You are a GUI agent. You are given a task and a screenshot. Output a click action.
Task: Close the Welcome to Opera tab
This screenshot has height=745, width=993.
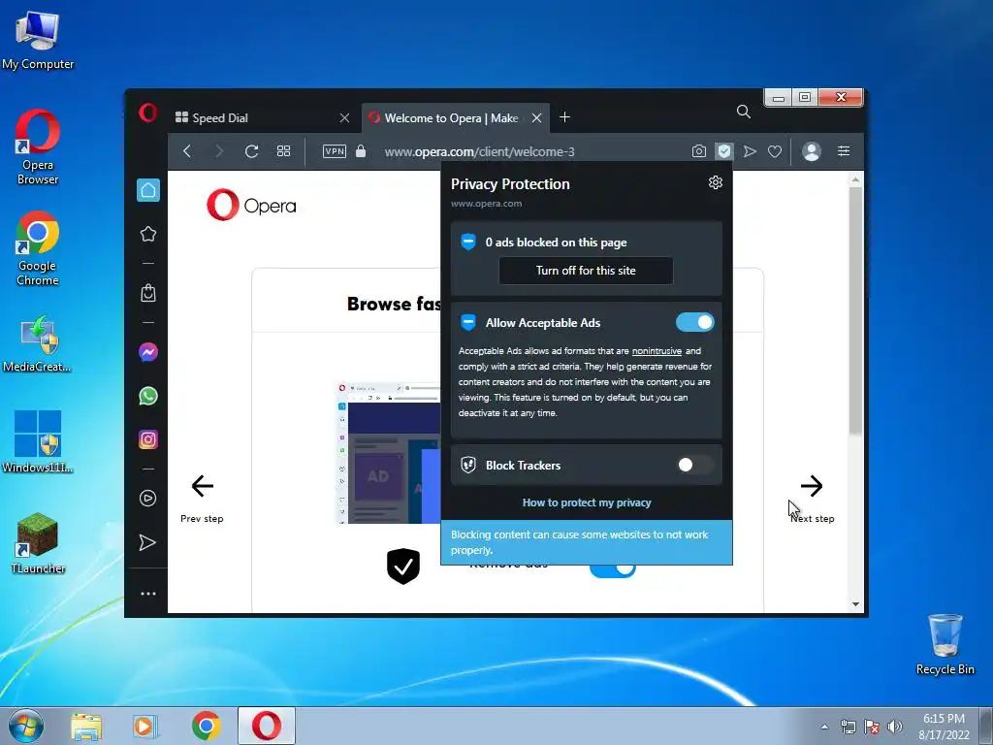(536, 117)
